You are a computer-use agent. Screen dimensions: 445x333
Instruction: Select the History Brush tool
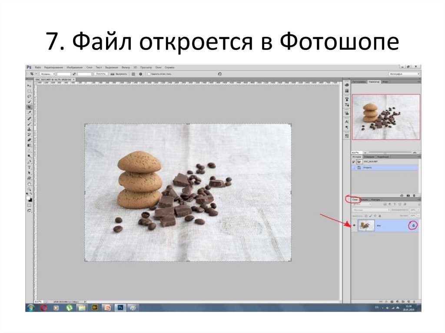point(29,135)
